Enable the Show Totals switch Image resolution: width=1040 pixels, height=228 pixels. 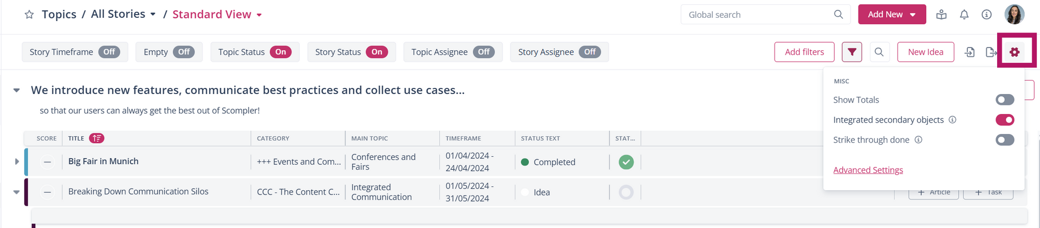[x=1005, y=100]
